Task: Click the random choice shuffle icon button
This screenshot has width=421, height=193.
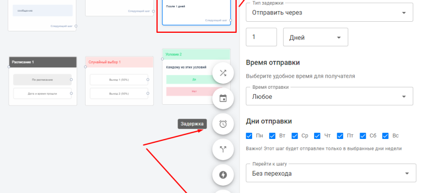Action: [x=223, y=73]
